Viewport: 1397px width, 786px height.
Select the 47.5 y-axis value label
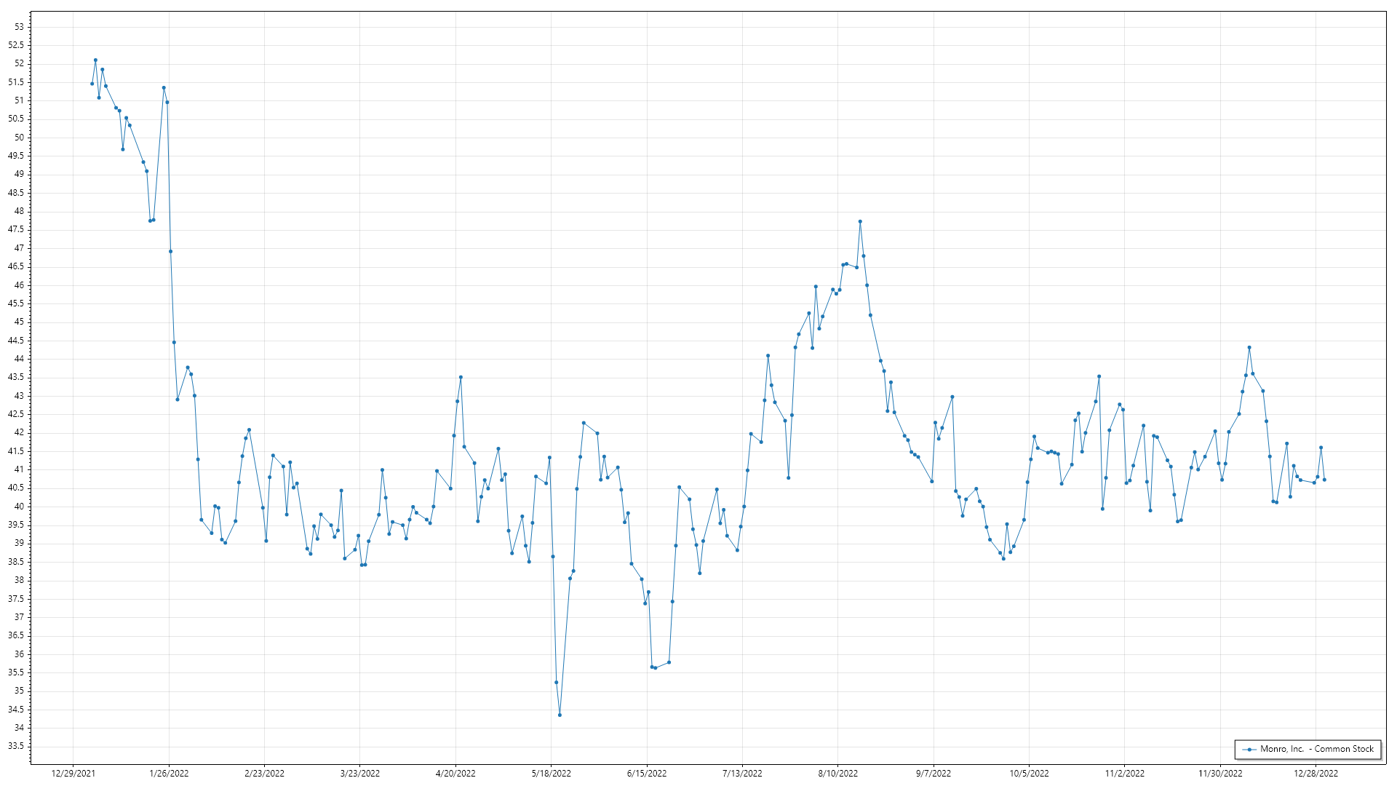[x=16, y=229]
